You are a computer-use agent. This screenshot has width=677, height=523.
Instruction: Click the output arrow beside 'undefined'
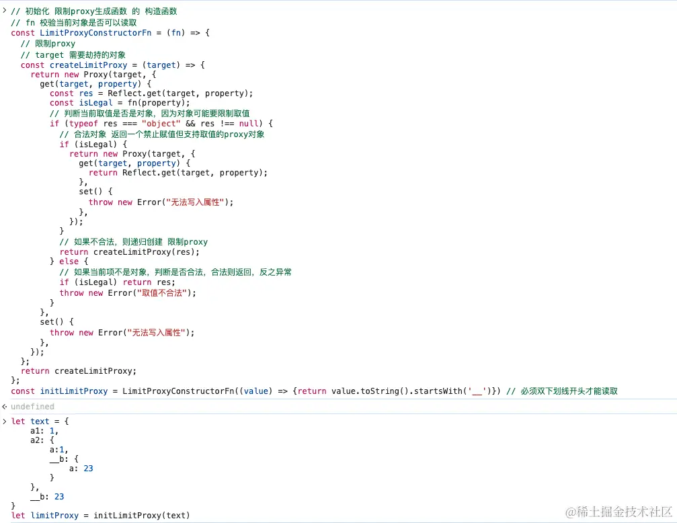[4, 407]
